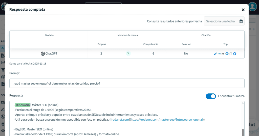Click the Si badge in ChatGPT row
The image size is (259, 136).
tap(128, 53)
